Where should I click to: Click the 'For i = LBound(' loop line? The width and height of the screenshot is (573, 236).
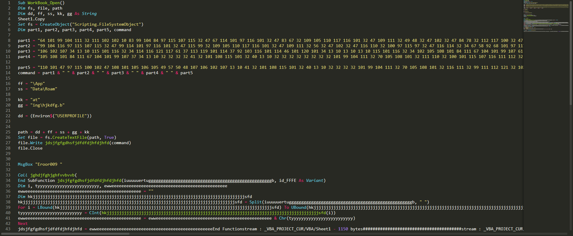[x=271, y=207]
